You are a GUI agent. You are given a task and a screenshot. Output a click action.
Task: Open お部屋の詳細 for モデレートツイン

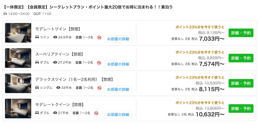pos(118,39)
